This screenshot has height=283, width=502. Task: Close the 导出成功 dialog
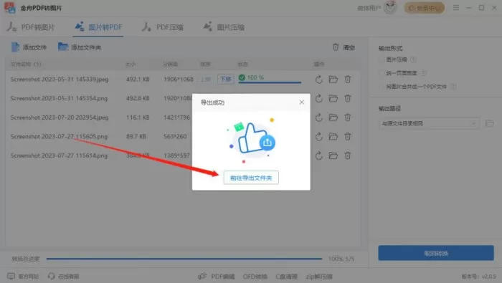coord(302,102)
